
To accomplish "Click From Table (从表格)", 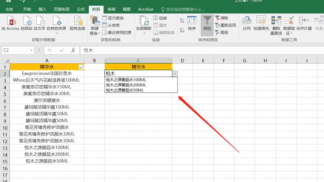I will pyautogui.click(x=111, y=25).
